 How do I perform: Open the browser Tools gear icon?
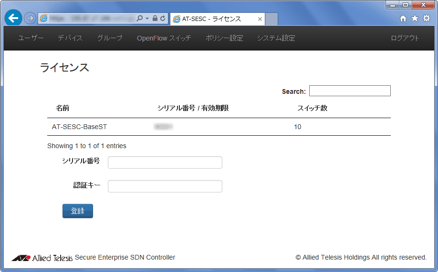click(427, 19)
